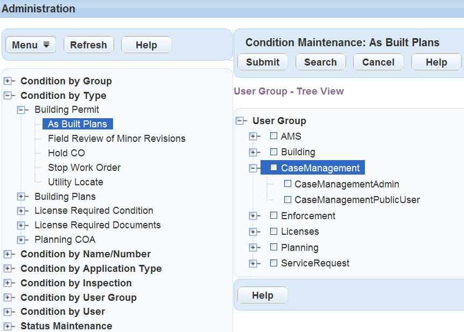
Task: Collapse the Building Permit tree branch
Action: (22, 110)
